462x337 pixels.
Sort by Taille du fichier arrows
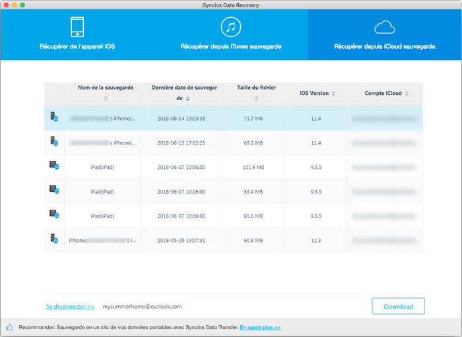(256, 98)
